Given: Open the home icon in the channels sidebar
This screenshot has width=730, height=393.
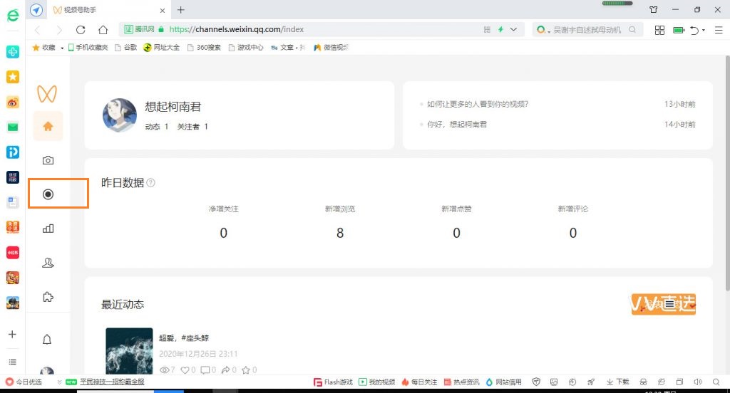Looking at the screenshot, I should click(x=48, y=126).
